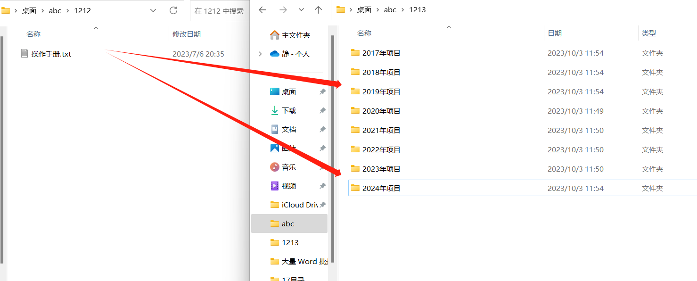Open 图片 from the navigation pane
Screen dimensions: 697x281
click(x=288, y=148)
